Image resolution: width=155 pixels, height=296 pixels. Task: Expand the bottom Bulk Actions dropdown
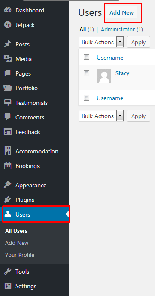[101, 116]
